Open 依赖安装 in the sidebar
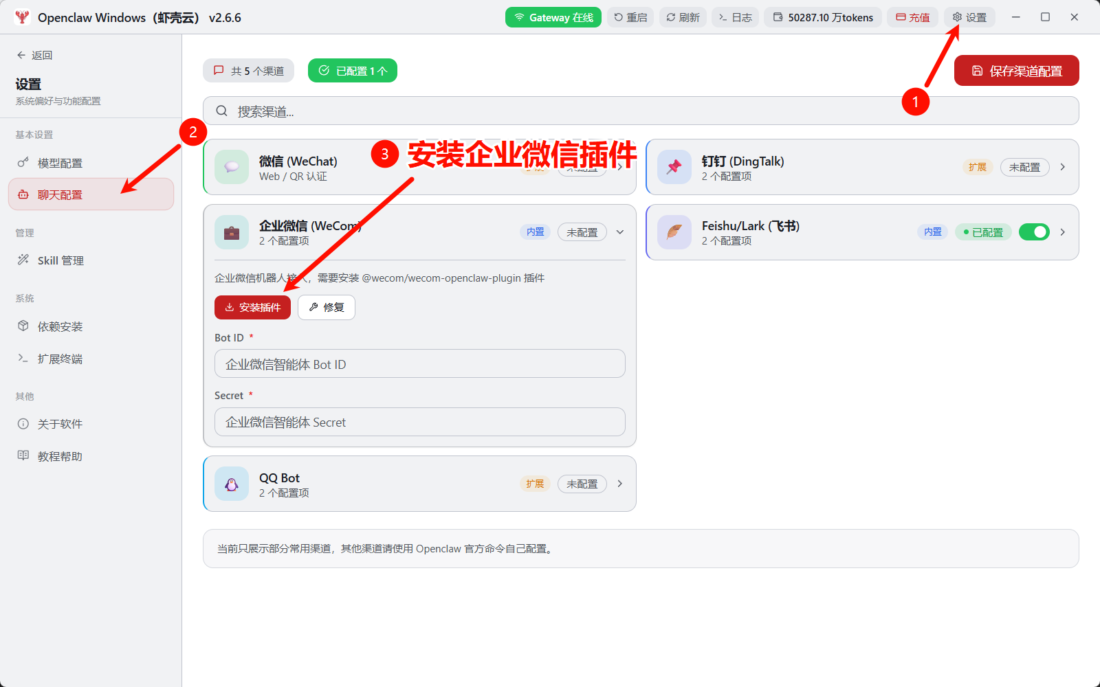 (x=91, y=326)
